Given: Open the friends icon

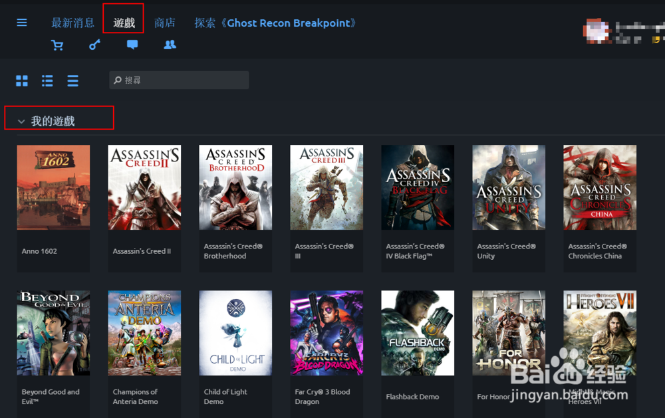Looking at the screenshot, I should 170,45.
